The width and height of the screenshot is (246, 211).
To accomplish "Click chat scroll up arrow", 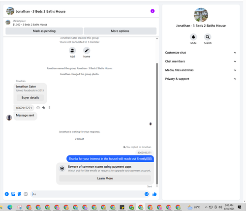I will pos(157,39).
